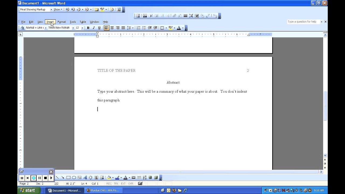
Task: Click the recorder Play button
Action: (x=51, y=178)
